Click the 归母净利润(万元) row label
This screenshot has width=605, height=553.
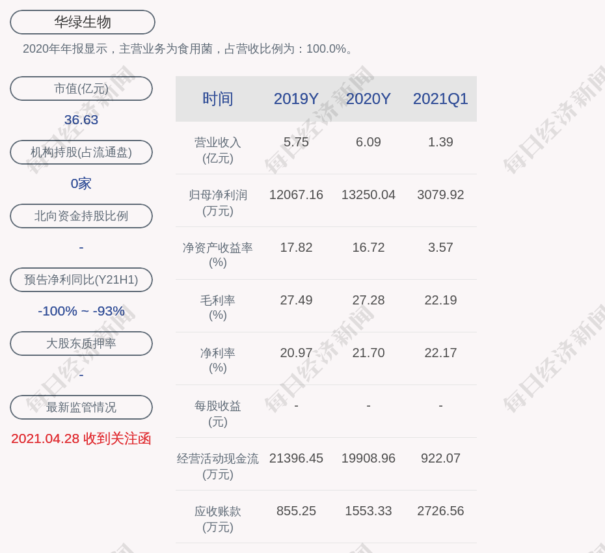218,203
